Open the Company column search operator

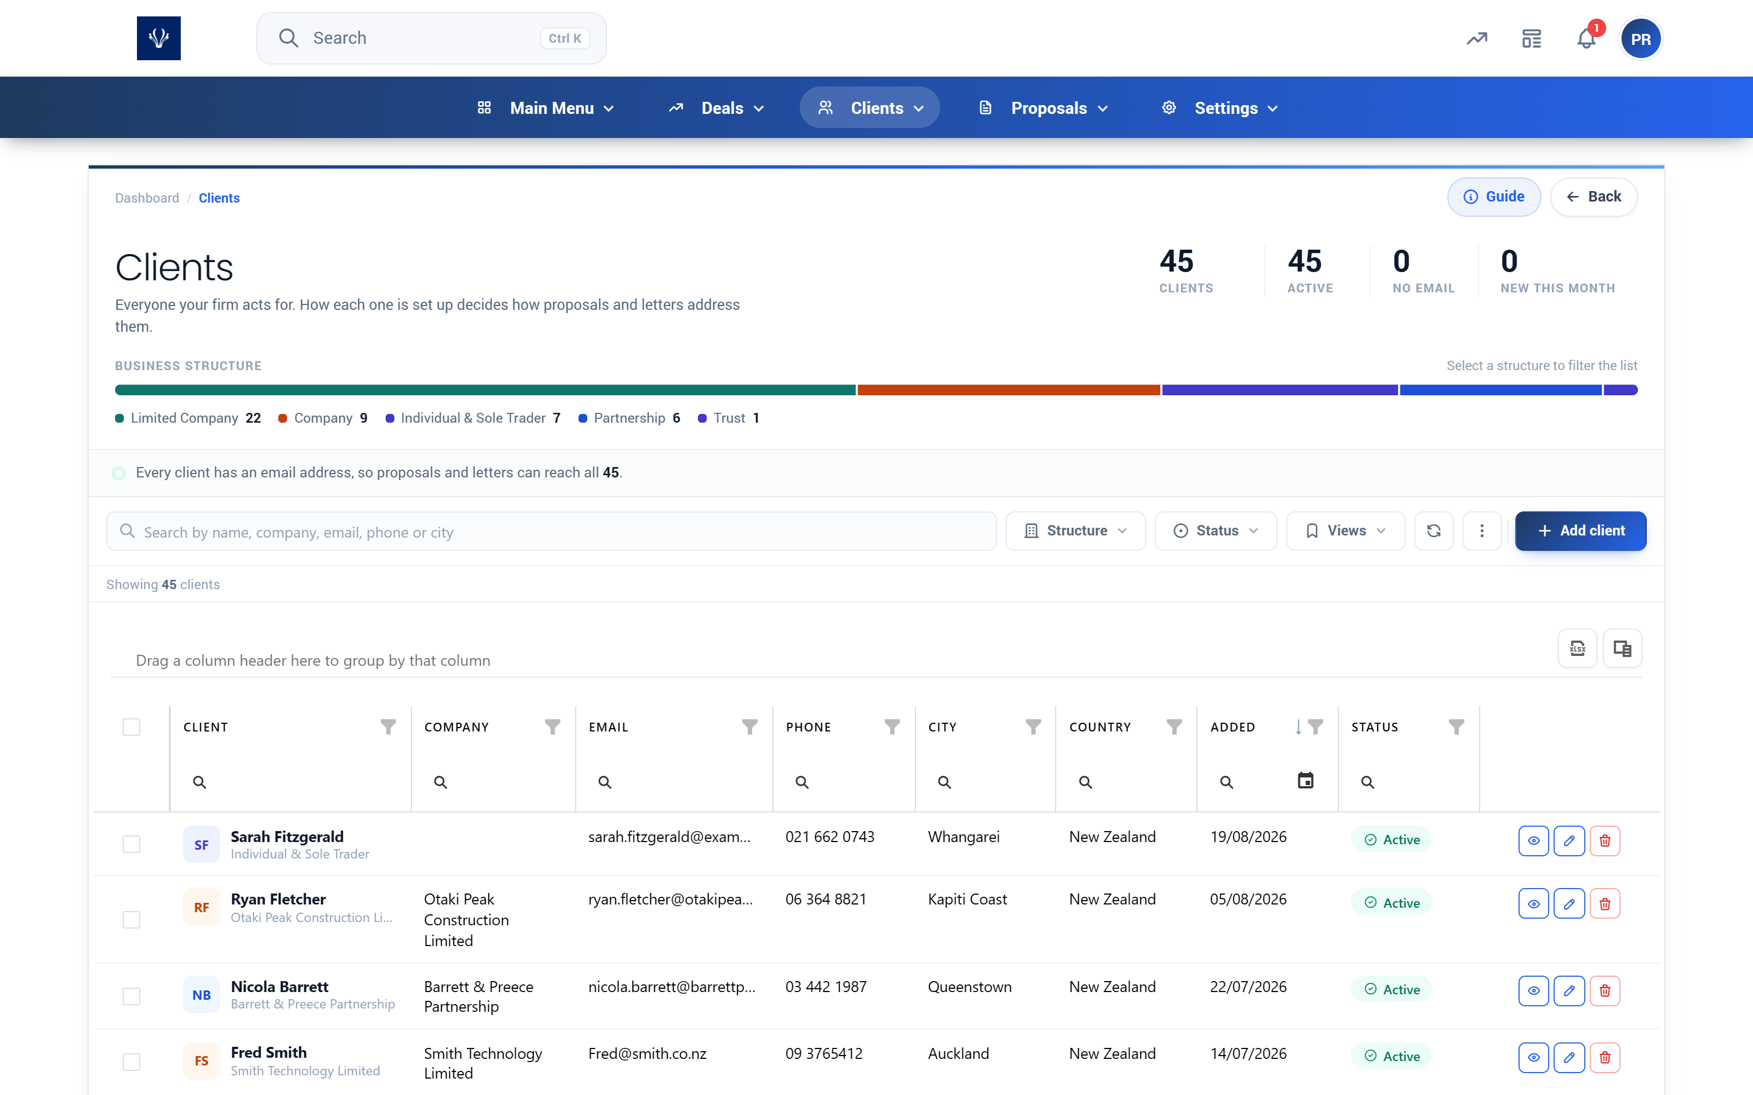pos(440,782)
